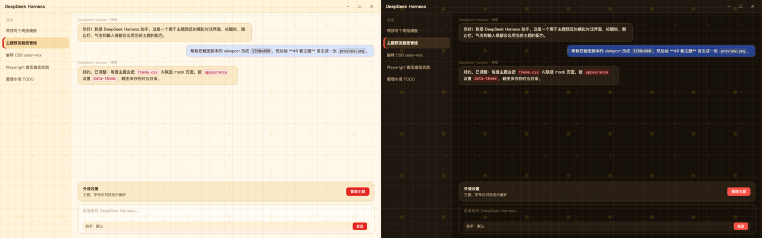Click appearance code chip in dark window
The image size is (762, 238).
click(597, 72)
